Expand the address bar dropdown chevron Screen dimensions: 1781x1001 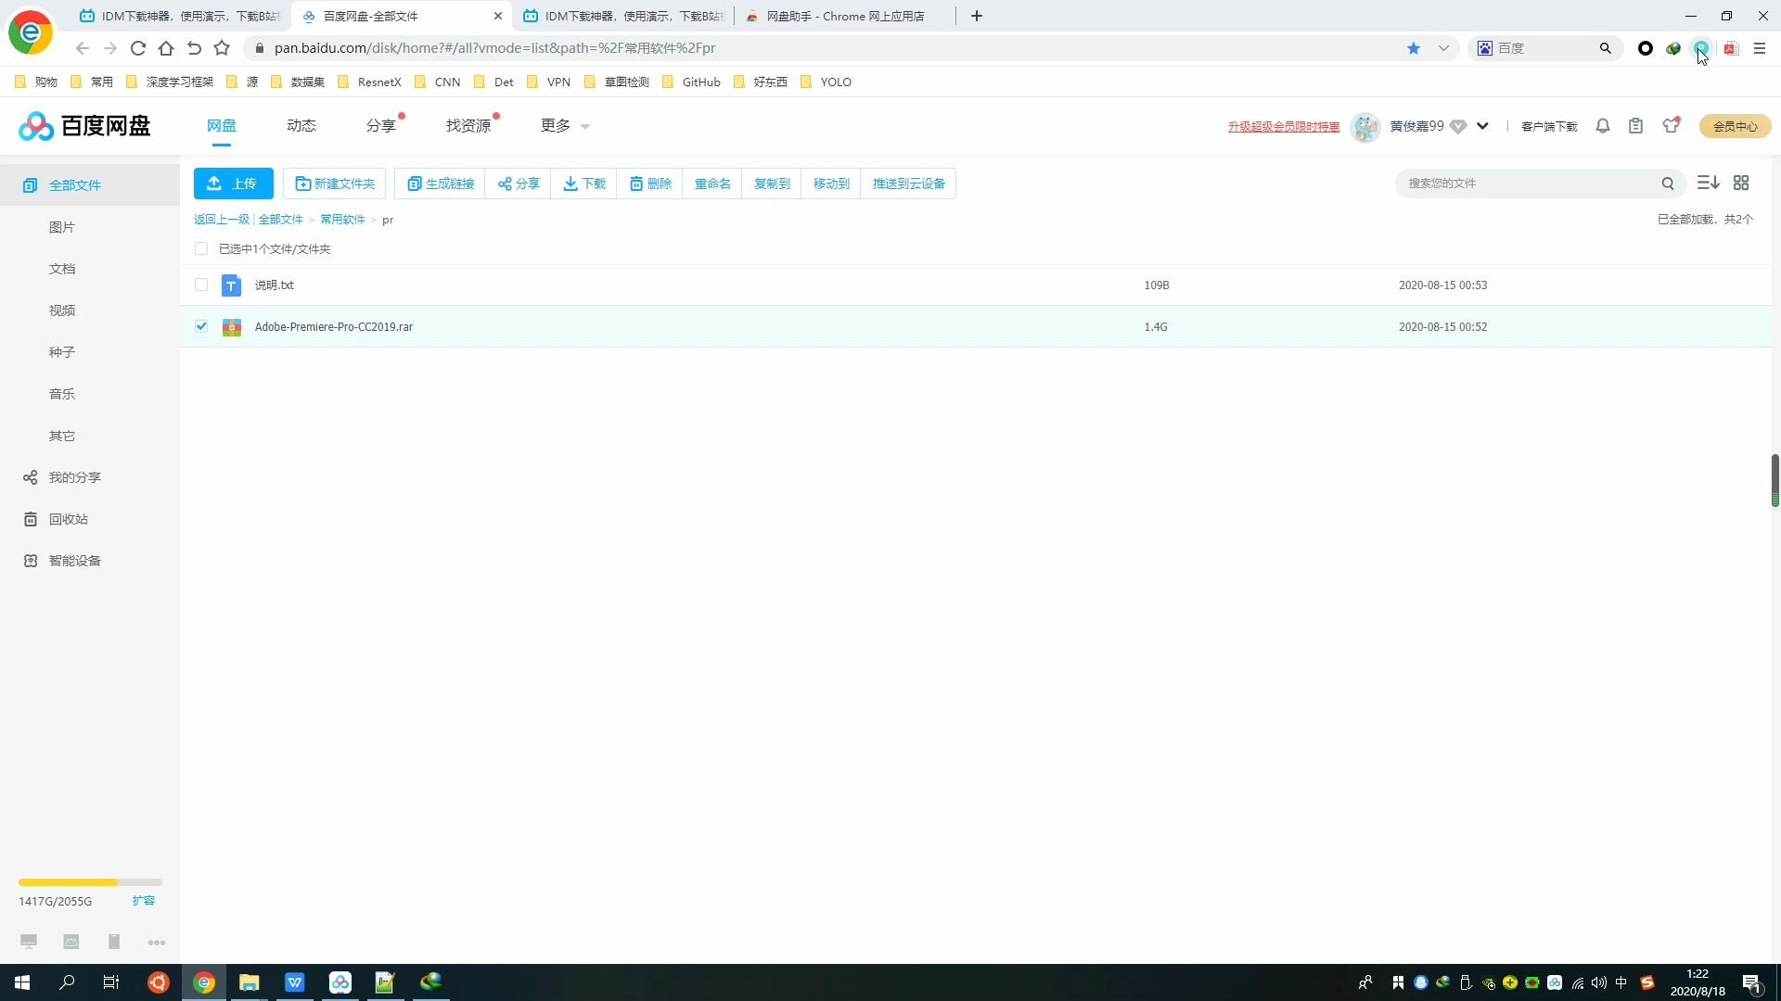1443,48
